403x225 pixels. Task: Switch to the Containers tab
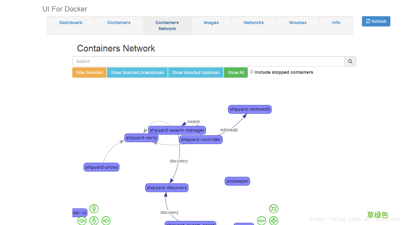(119, 23)
